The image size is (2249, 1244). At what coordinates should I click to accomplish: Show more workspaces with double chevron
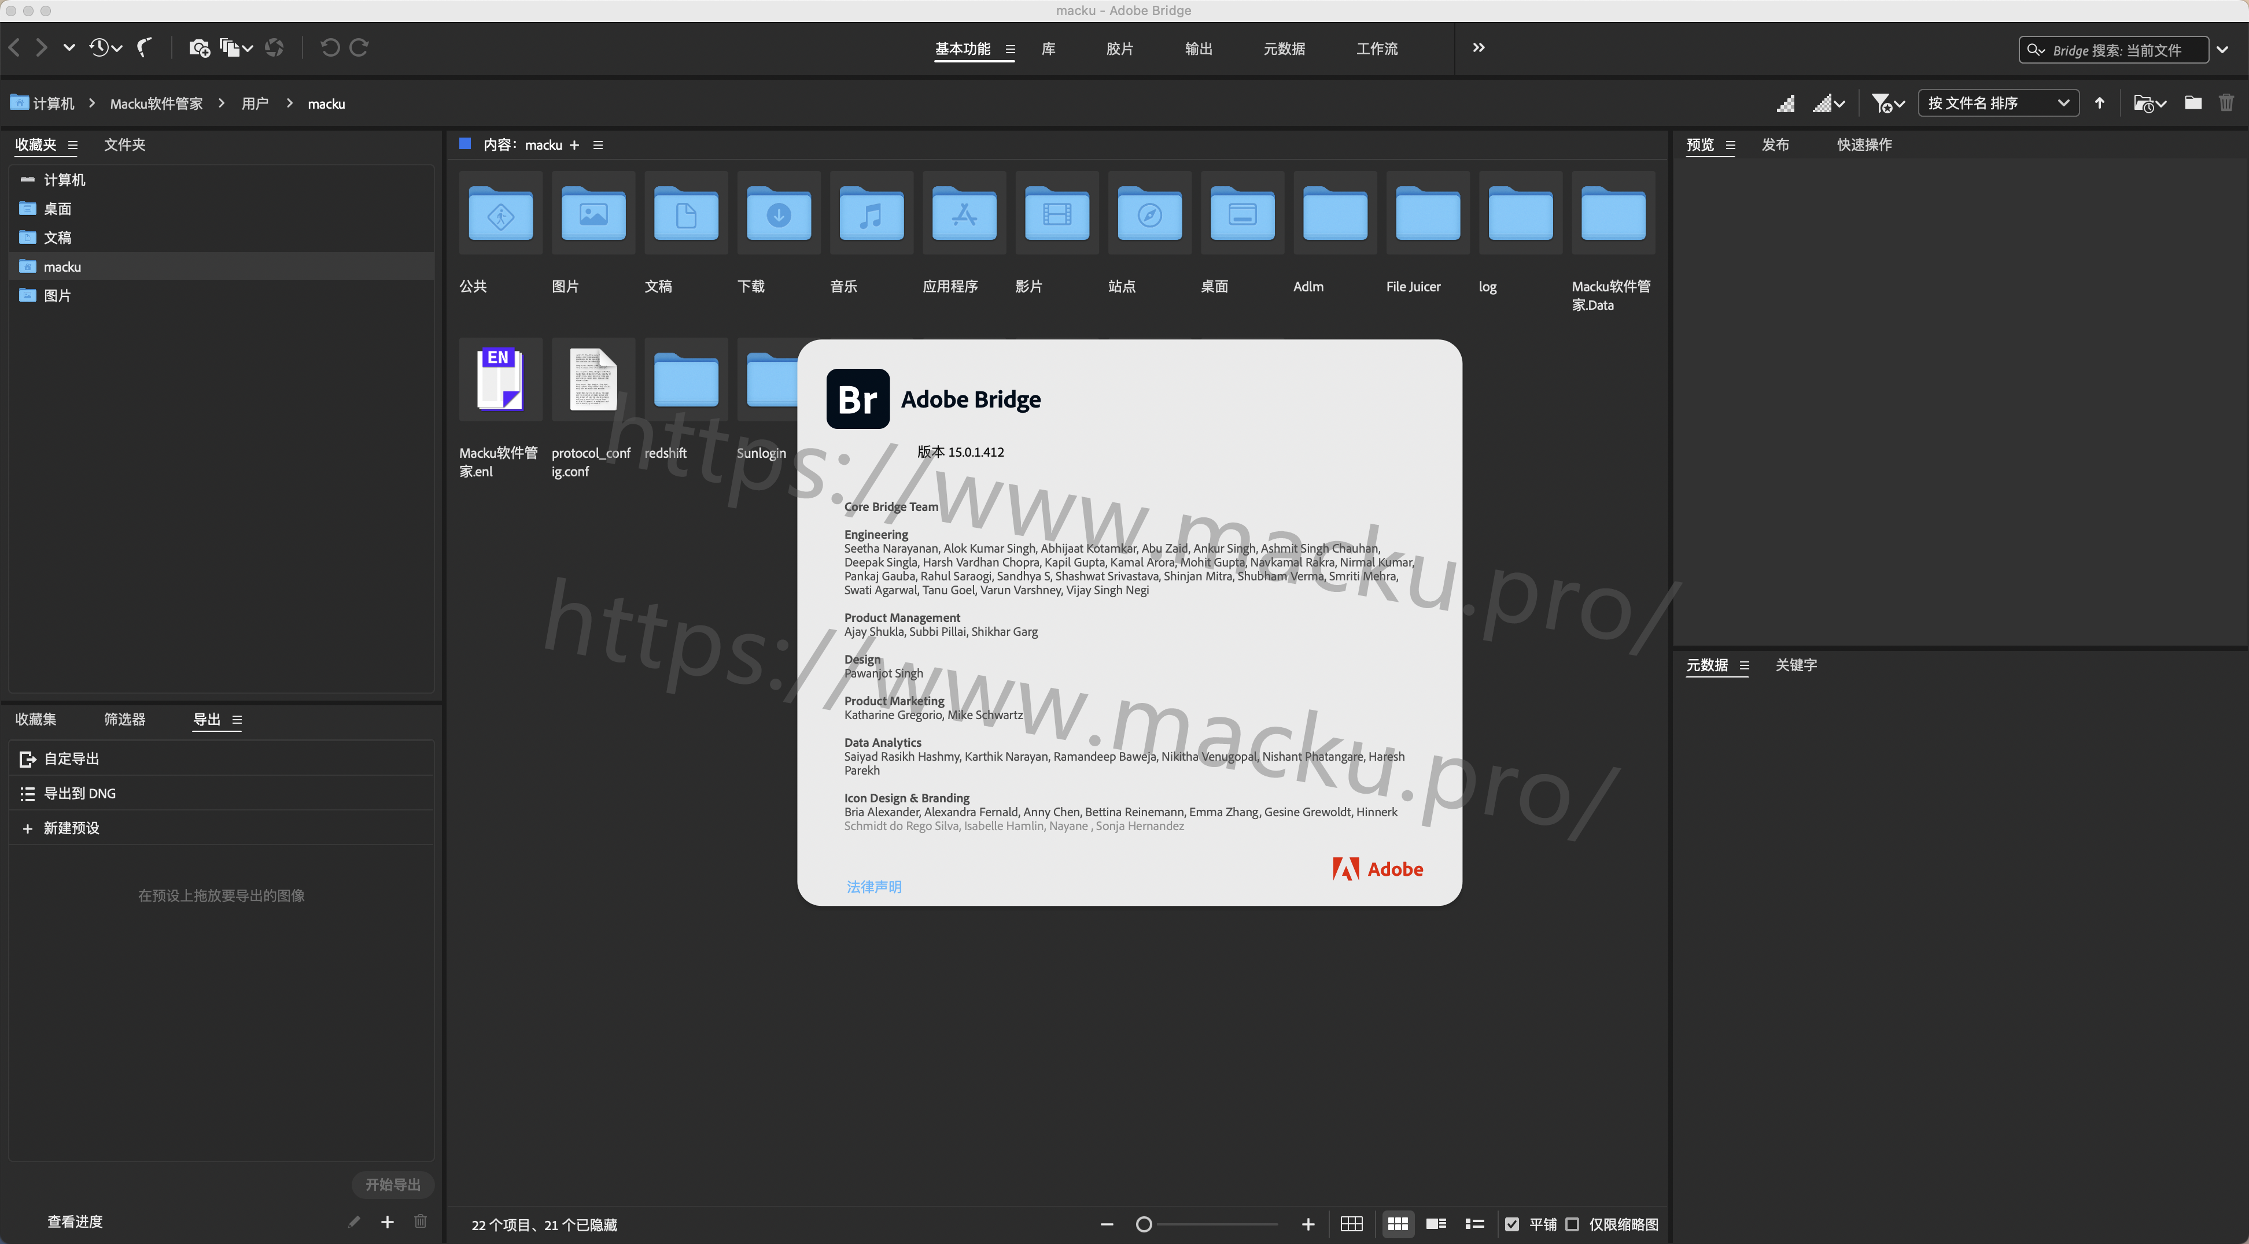(x=1479, y=48)
